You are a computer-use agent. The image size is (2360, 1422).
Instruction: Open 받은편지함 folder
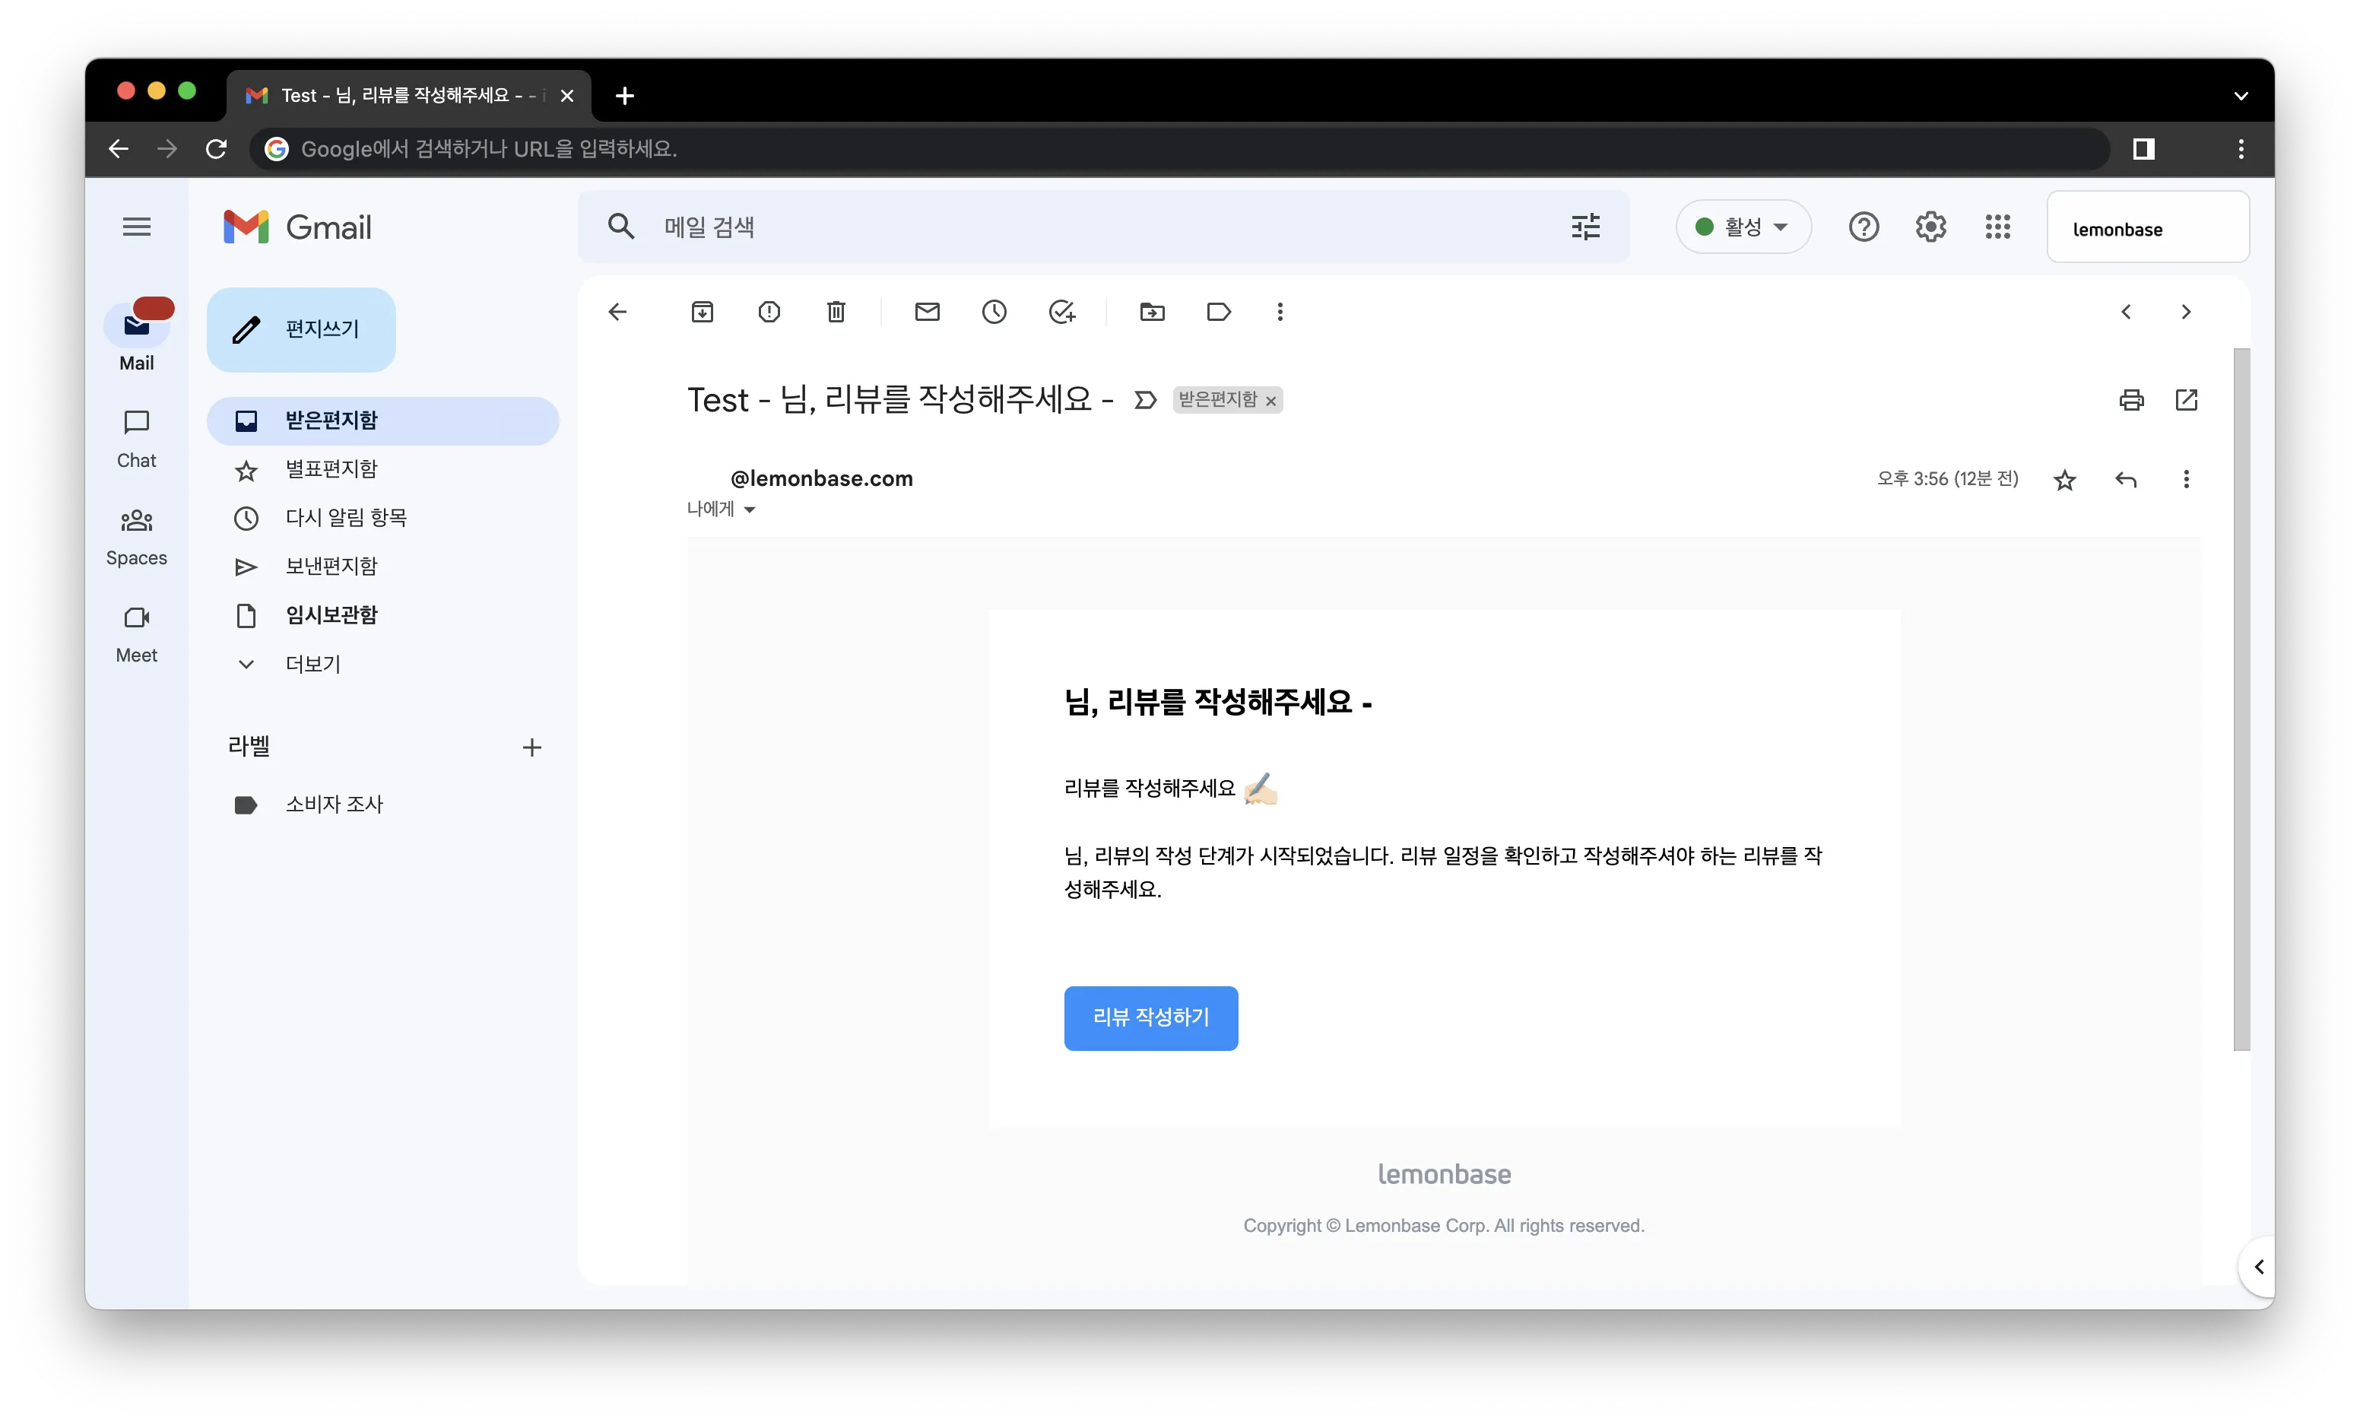tap(383, 421)
